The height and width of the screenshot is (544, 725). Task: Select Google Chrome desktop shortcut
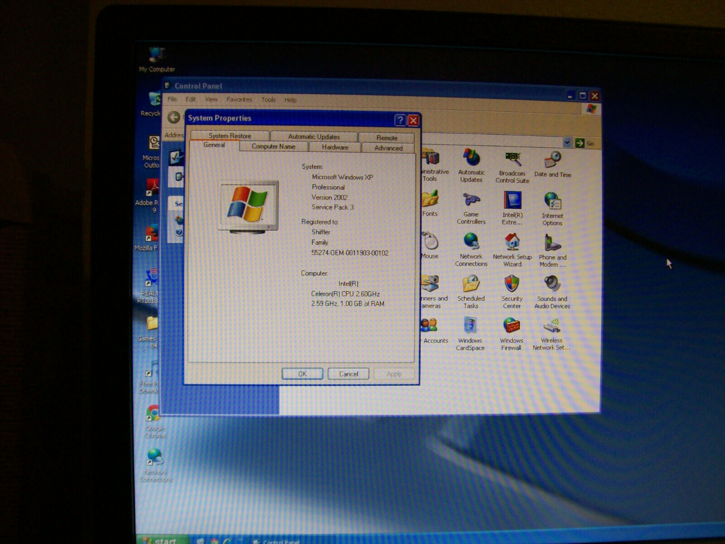[x=155, y=421]
